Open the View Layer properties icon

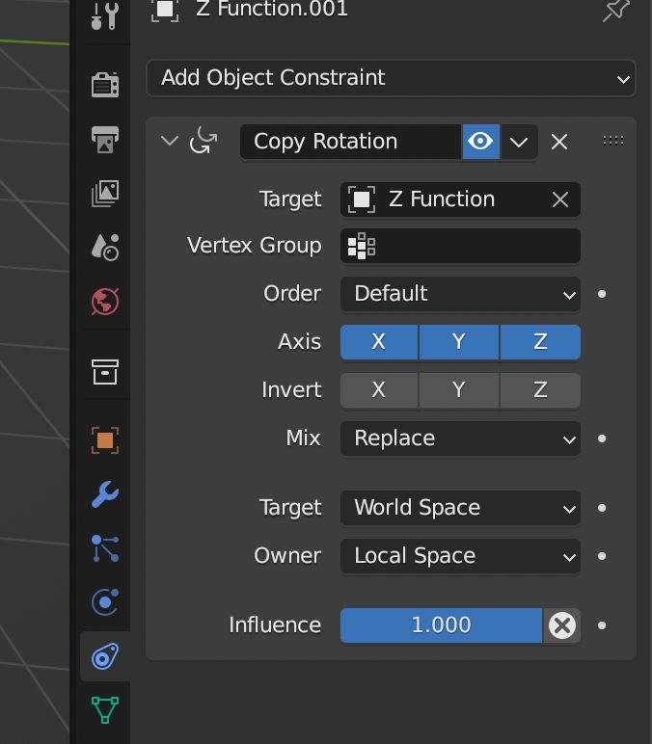click(105, 193)
